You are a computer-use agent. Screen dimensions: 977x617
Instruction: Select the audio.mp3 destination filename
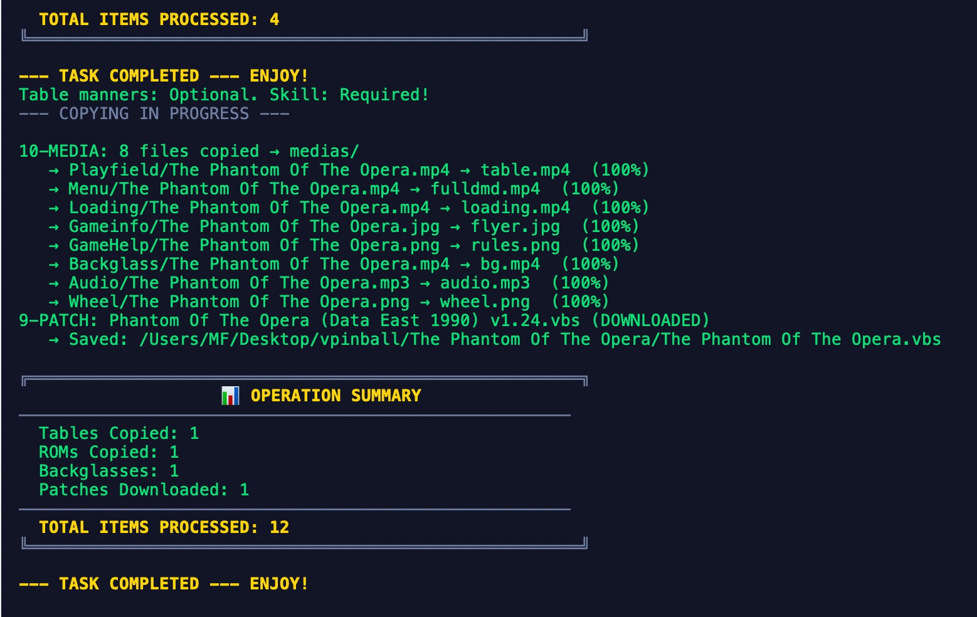pyautogui.click(x=485, y=283)
